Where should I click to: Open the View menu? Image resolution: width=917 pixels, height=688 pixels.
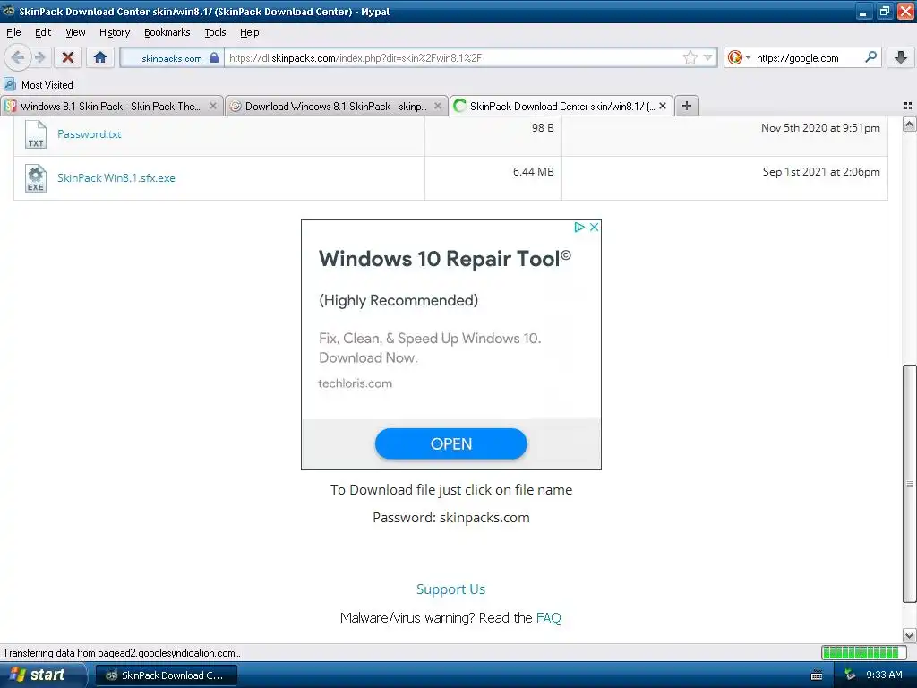(75, 32)
